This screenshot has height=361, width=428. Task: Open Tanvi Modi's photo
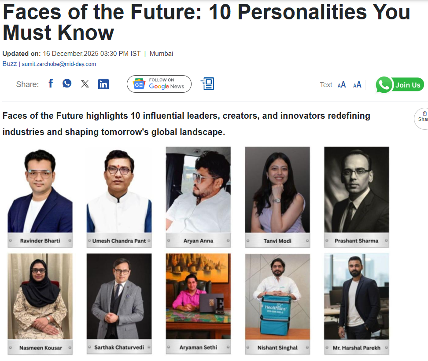pos(277,190)
